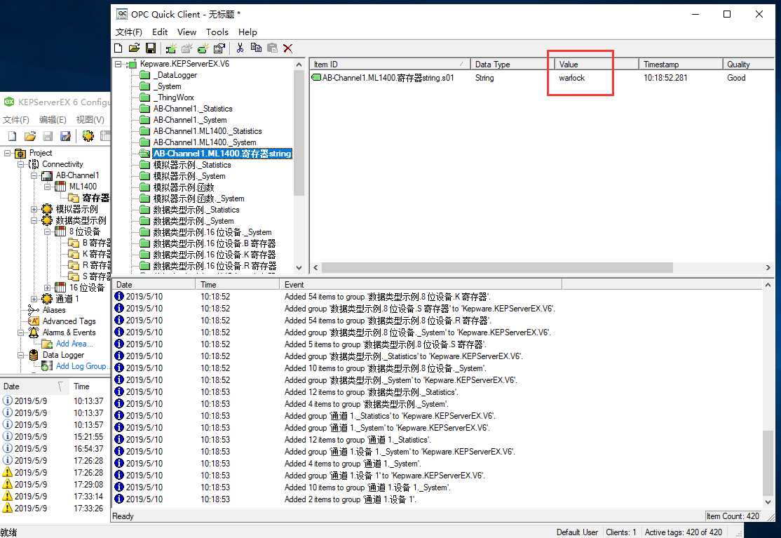This screenshot has width=781, height=538.
Task: Click New Item toolbar icon
Action: click(x=203, y=48)
